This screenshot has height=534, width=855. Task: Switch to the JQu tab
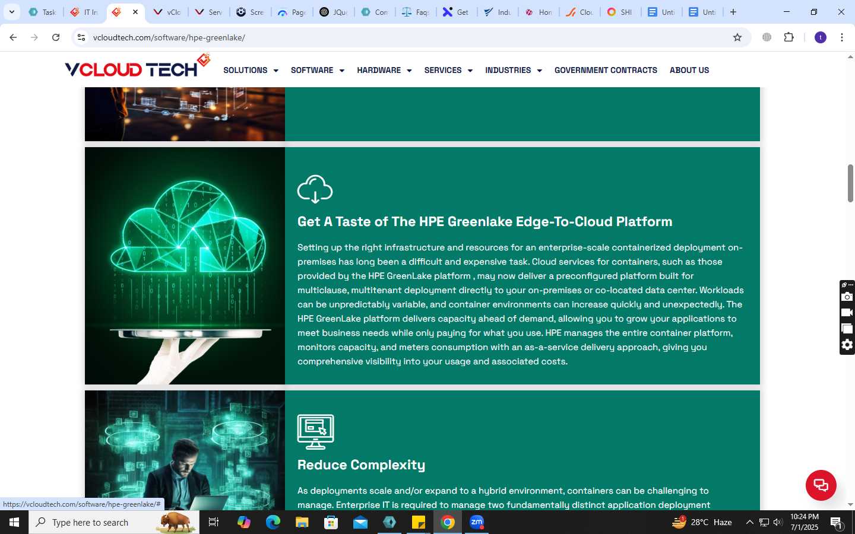click(334, 12)
